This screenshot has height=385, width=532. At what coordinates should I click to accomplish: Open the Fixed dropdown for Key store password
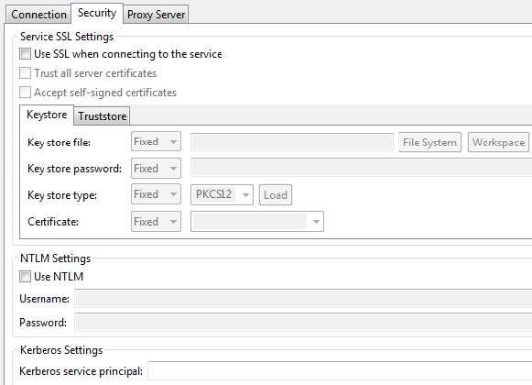pos(156,168)
